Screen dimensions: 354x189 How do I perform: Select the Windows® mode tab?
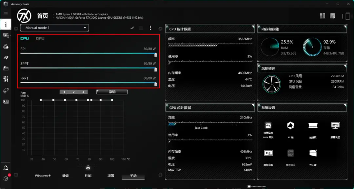(x=43, y=176)
